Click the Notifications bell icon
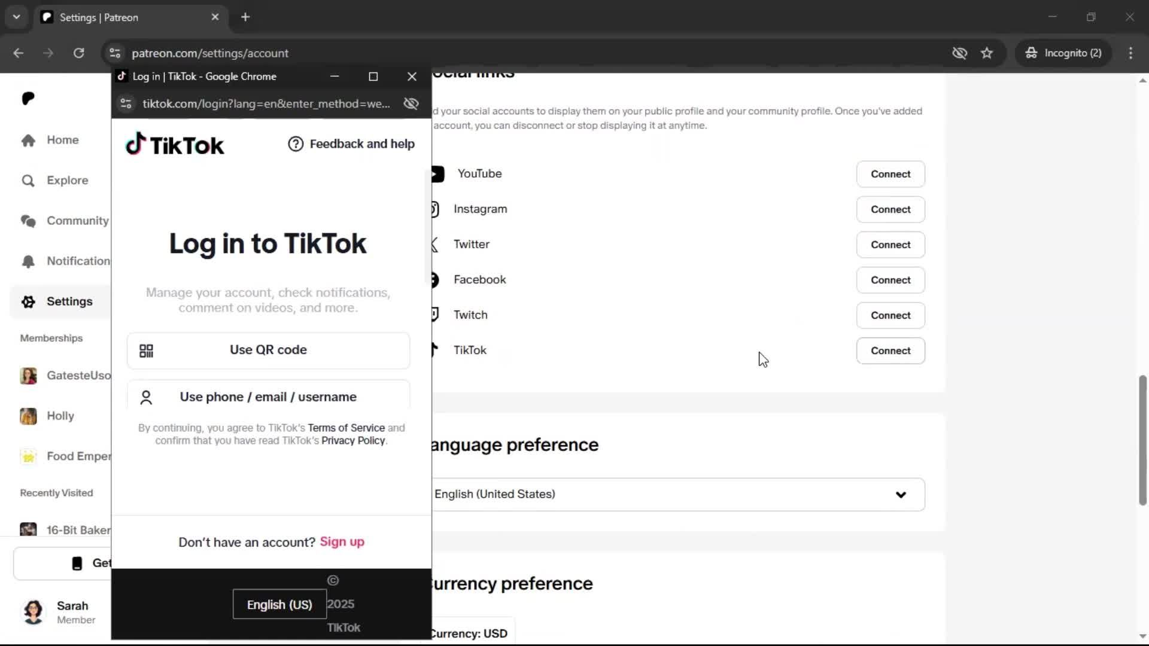Viewport: 1149px width, 646px height. pos(28,261)
